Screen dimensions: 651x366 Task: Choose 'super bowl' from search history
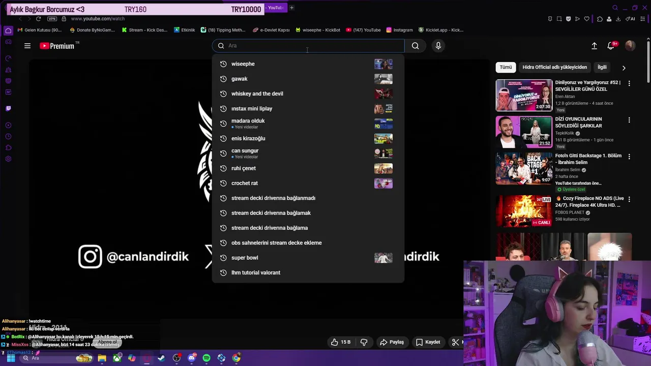coord(308,258)
